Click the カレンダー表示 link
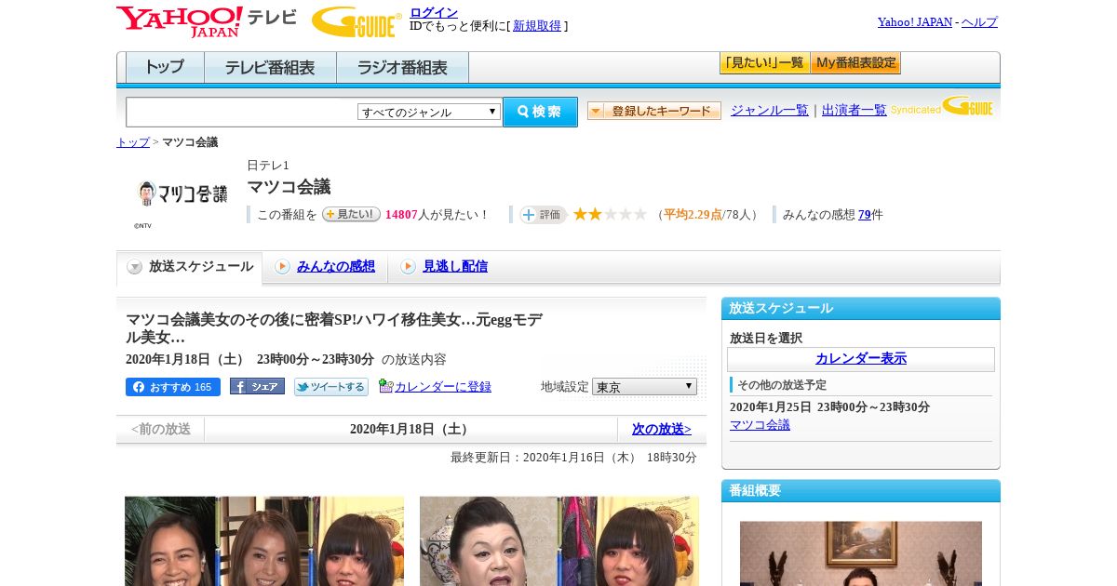 coord(861,359)
